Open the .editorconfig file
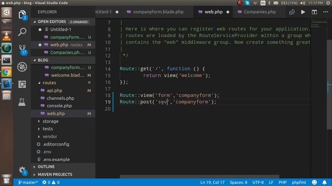The image size is (332, 186). (x=63, y=144)
